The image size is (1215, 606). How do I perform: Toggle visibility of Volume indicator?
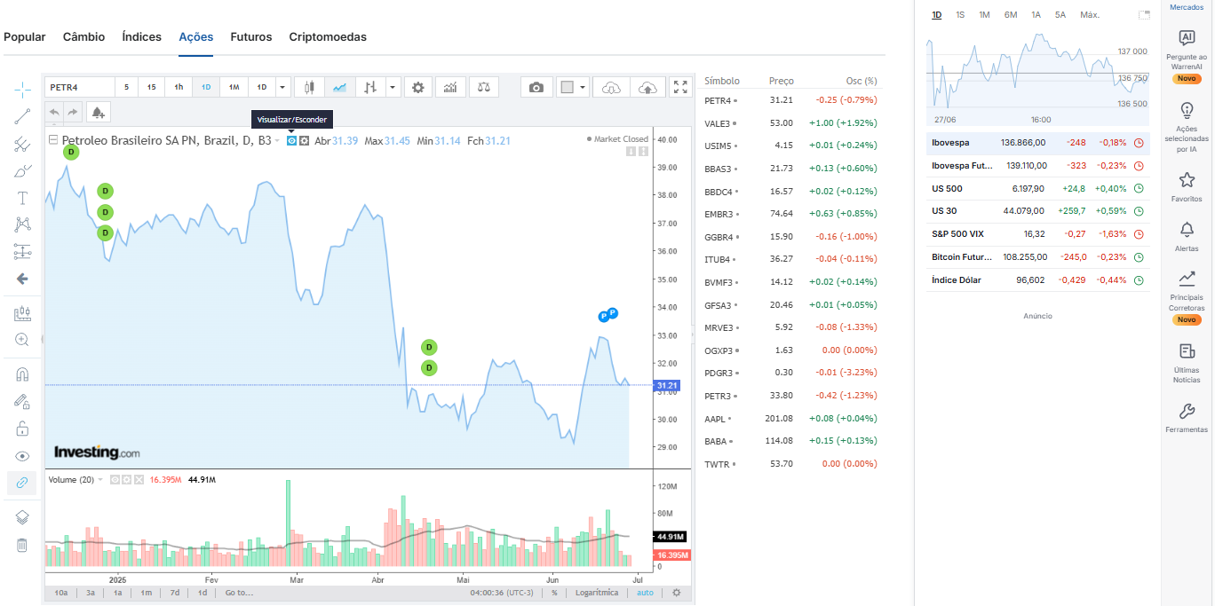pyautogui.click(x=113, y=479)
